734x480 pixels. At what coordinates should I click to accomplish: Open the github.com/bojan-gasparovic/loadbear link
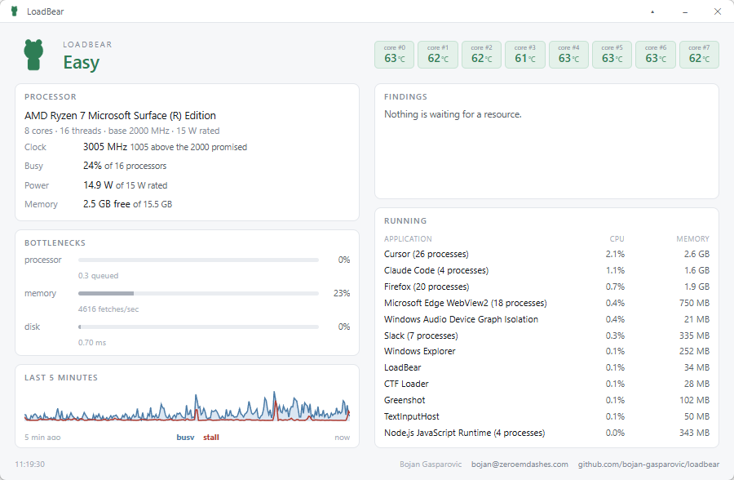tap(648, 464)
